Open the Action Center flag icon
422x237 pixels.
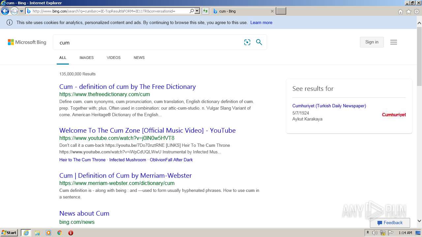pyautogui.click(x=391, y=233)
